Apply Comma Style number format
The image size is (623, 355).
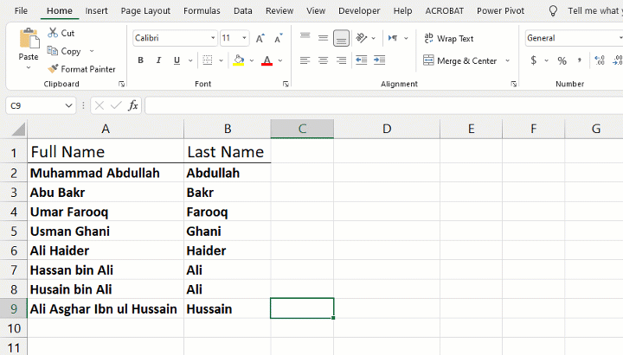tap(580, 60)
